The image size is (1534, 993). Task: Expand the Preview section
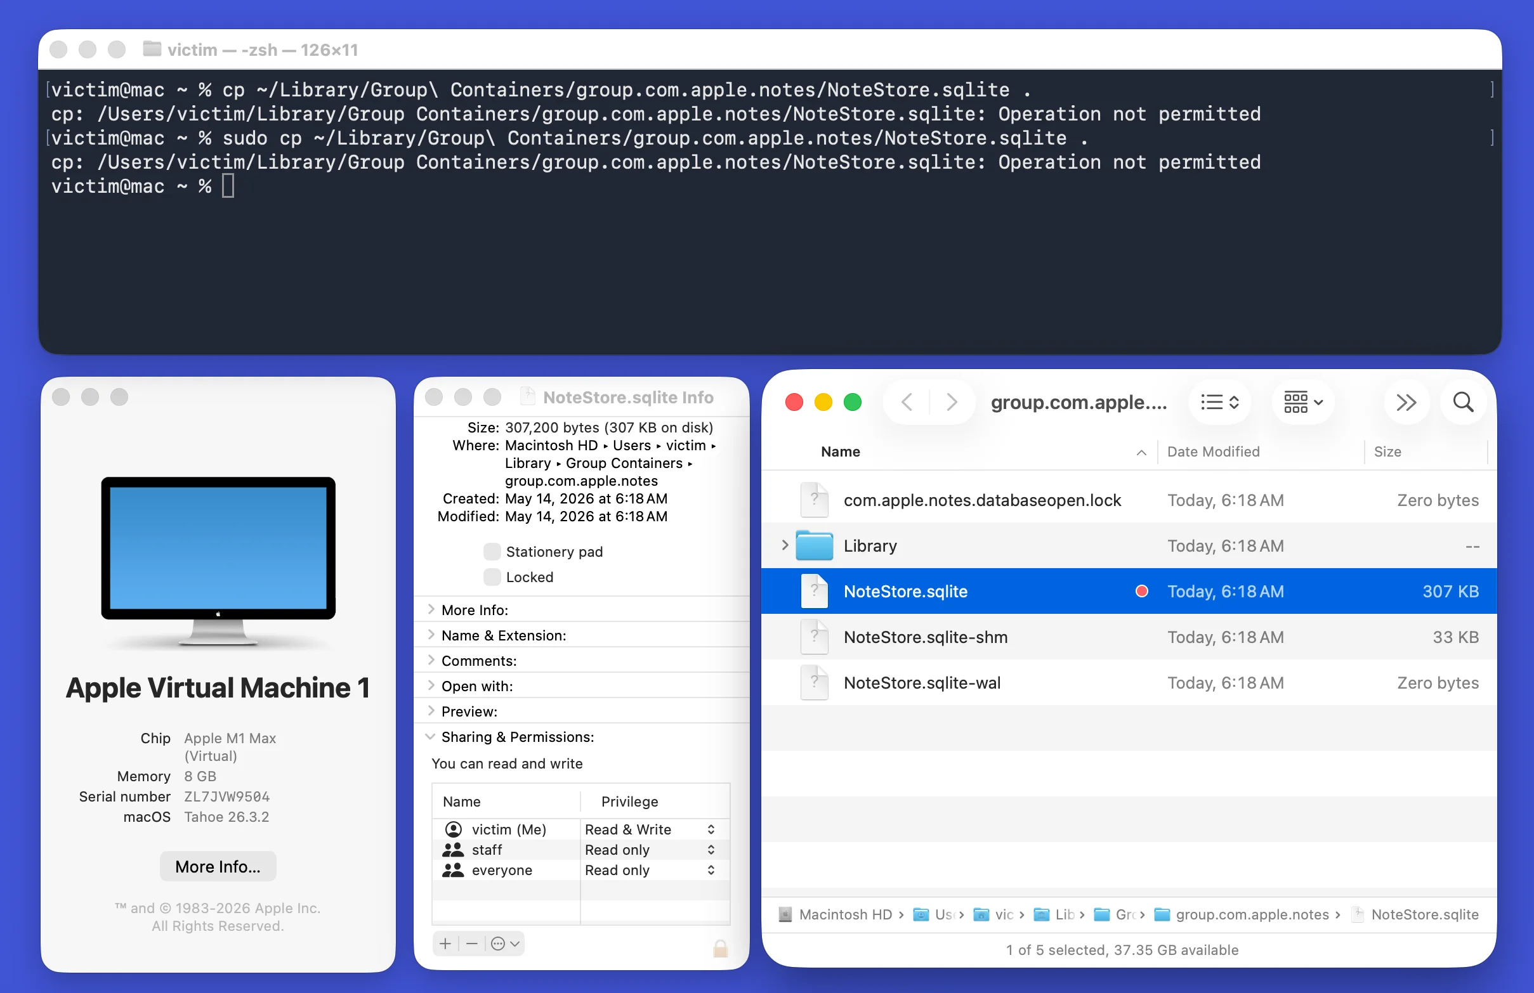(431, 711)
